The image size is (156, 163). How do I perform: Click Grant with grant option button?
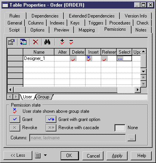[x=51, y=119]
